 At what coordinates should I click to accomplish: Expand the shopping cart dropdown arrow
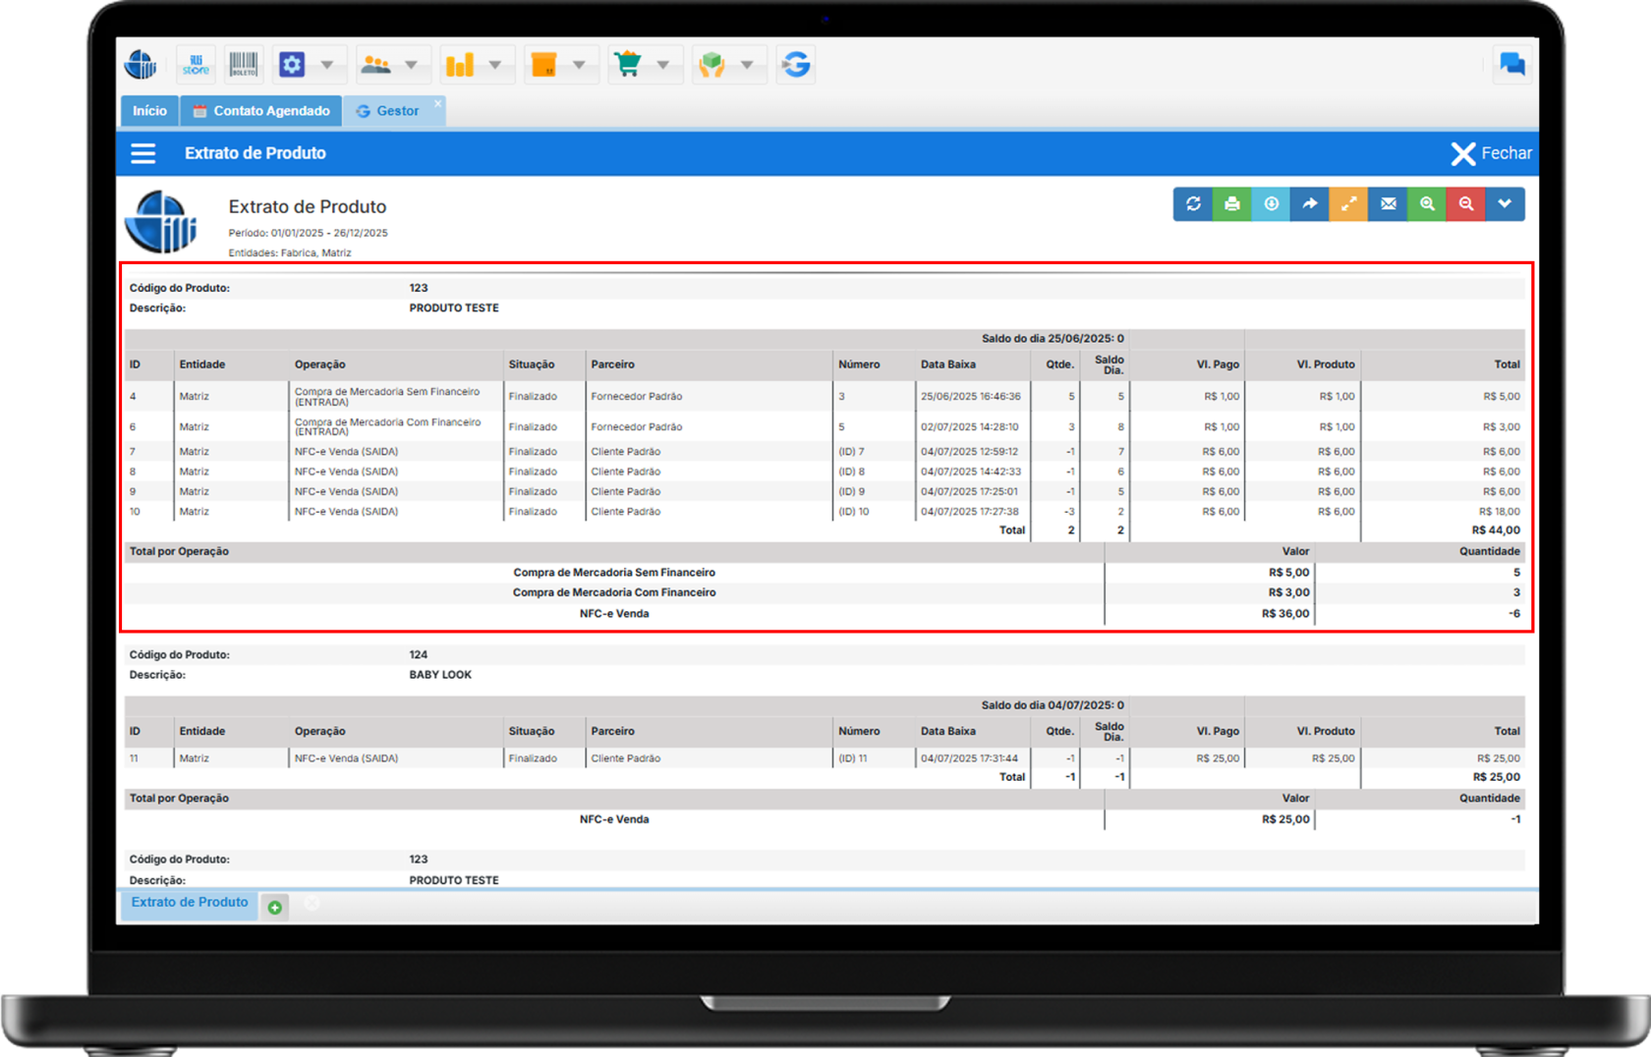tap(663, 66)
